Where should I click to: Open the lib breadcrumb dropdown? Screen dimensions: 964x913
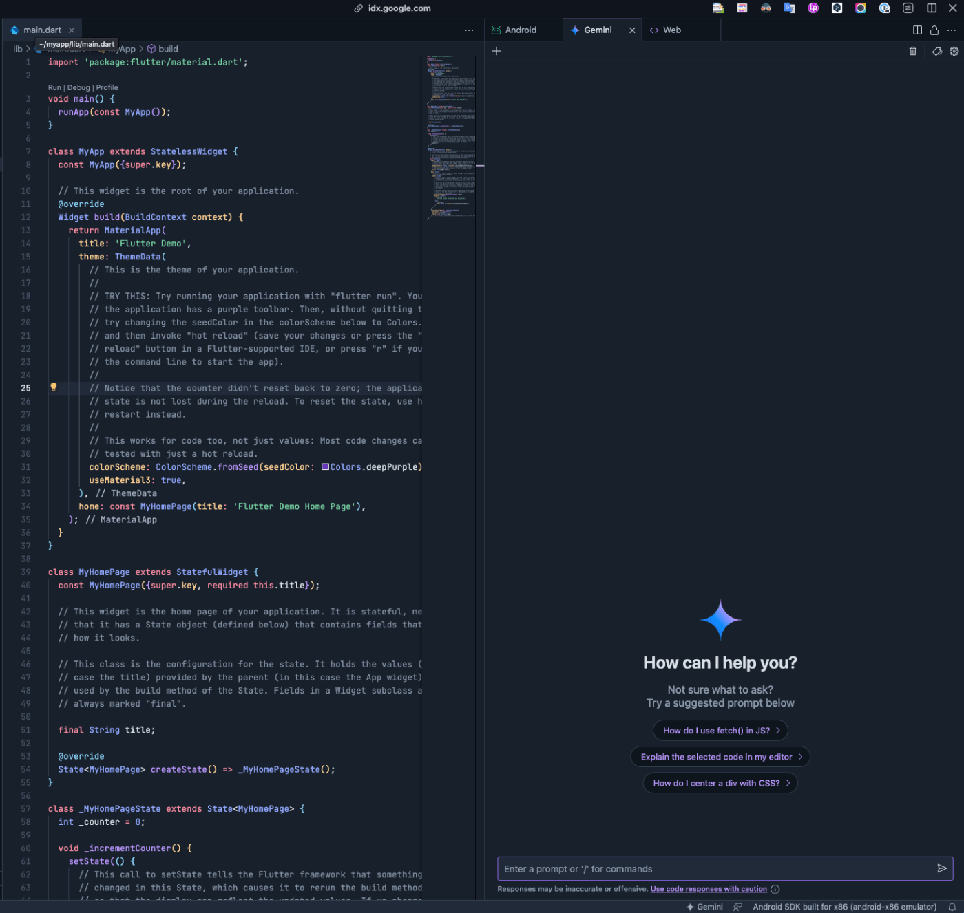pyautogui.click(x=17, y=49)
